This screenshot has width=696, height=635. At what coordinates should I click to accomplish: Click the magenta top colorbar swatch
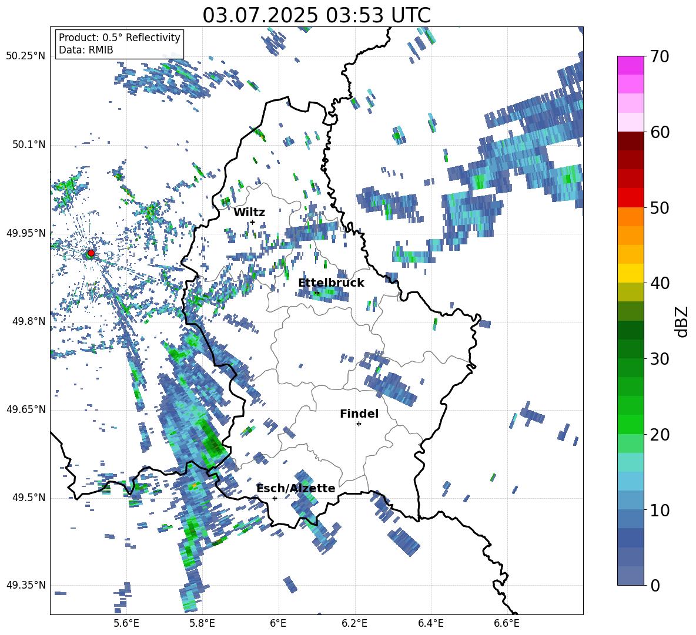[x=630, y=65]
